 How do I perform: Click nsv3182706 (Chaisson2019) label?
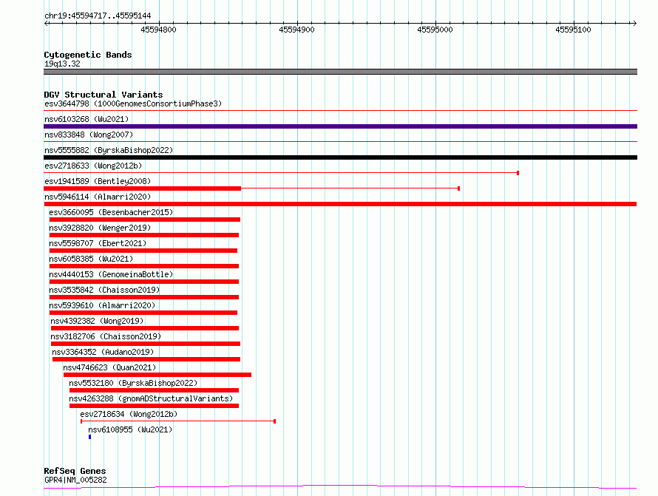click(106, 336)
